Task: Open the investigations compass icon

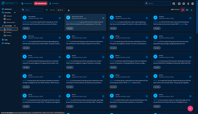Action: pyautogui.click(x=184, y=4)
